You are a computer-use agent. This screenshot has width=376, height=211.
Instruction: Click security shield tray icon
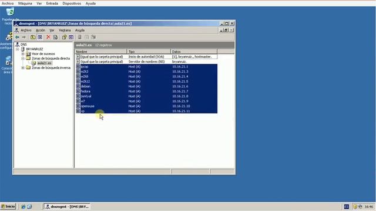pos(355,207)
